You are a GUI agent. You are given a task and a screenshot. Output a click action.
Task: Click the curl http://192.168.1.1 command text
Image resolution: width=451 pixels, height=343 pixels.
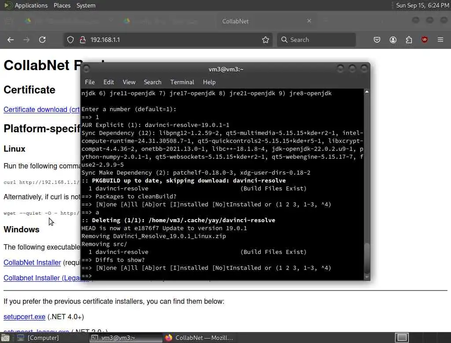tap(41, 182)
